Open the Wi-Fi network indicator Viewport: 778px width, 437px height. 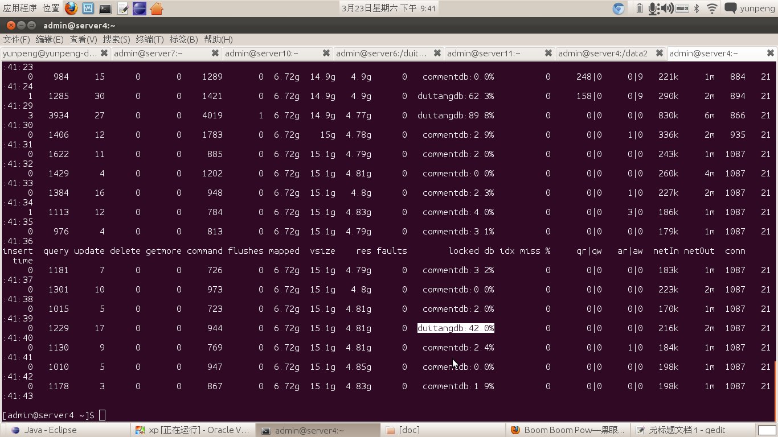(712, 9)
